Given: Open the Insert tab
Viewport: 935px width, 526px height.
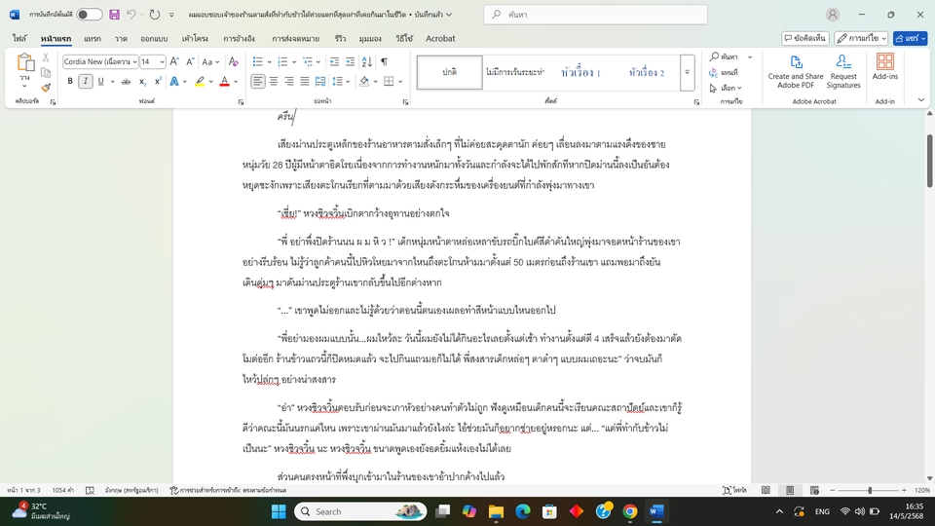Looking at the screenshot, I should pos(93,38).
